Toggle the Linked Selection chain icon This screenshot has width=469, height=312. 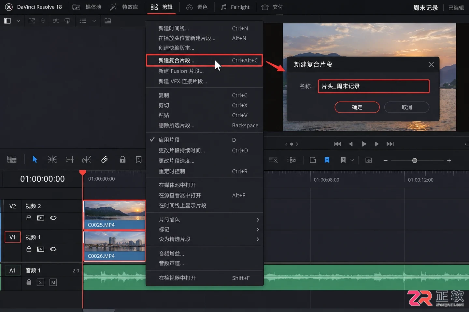pyautogui.click(x=105, y=159)
